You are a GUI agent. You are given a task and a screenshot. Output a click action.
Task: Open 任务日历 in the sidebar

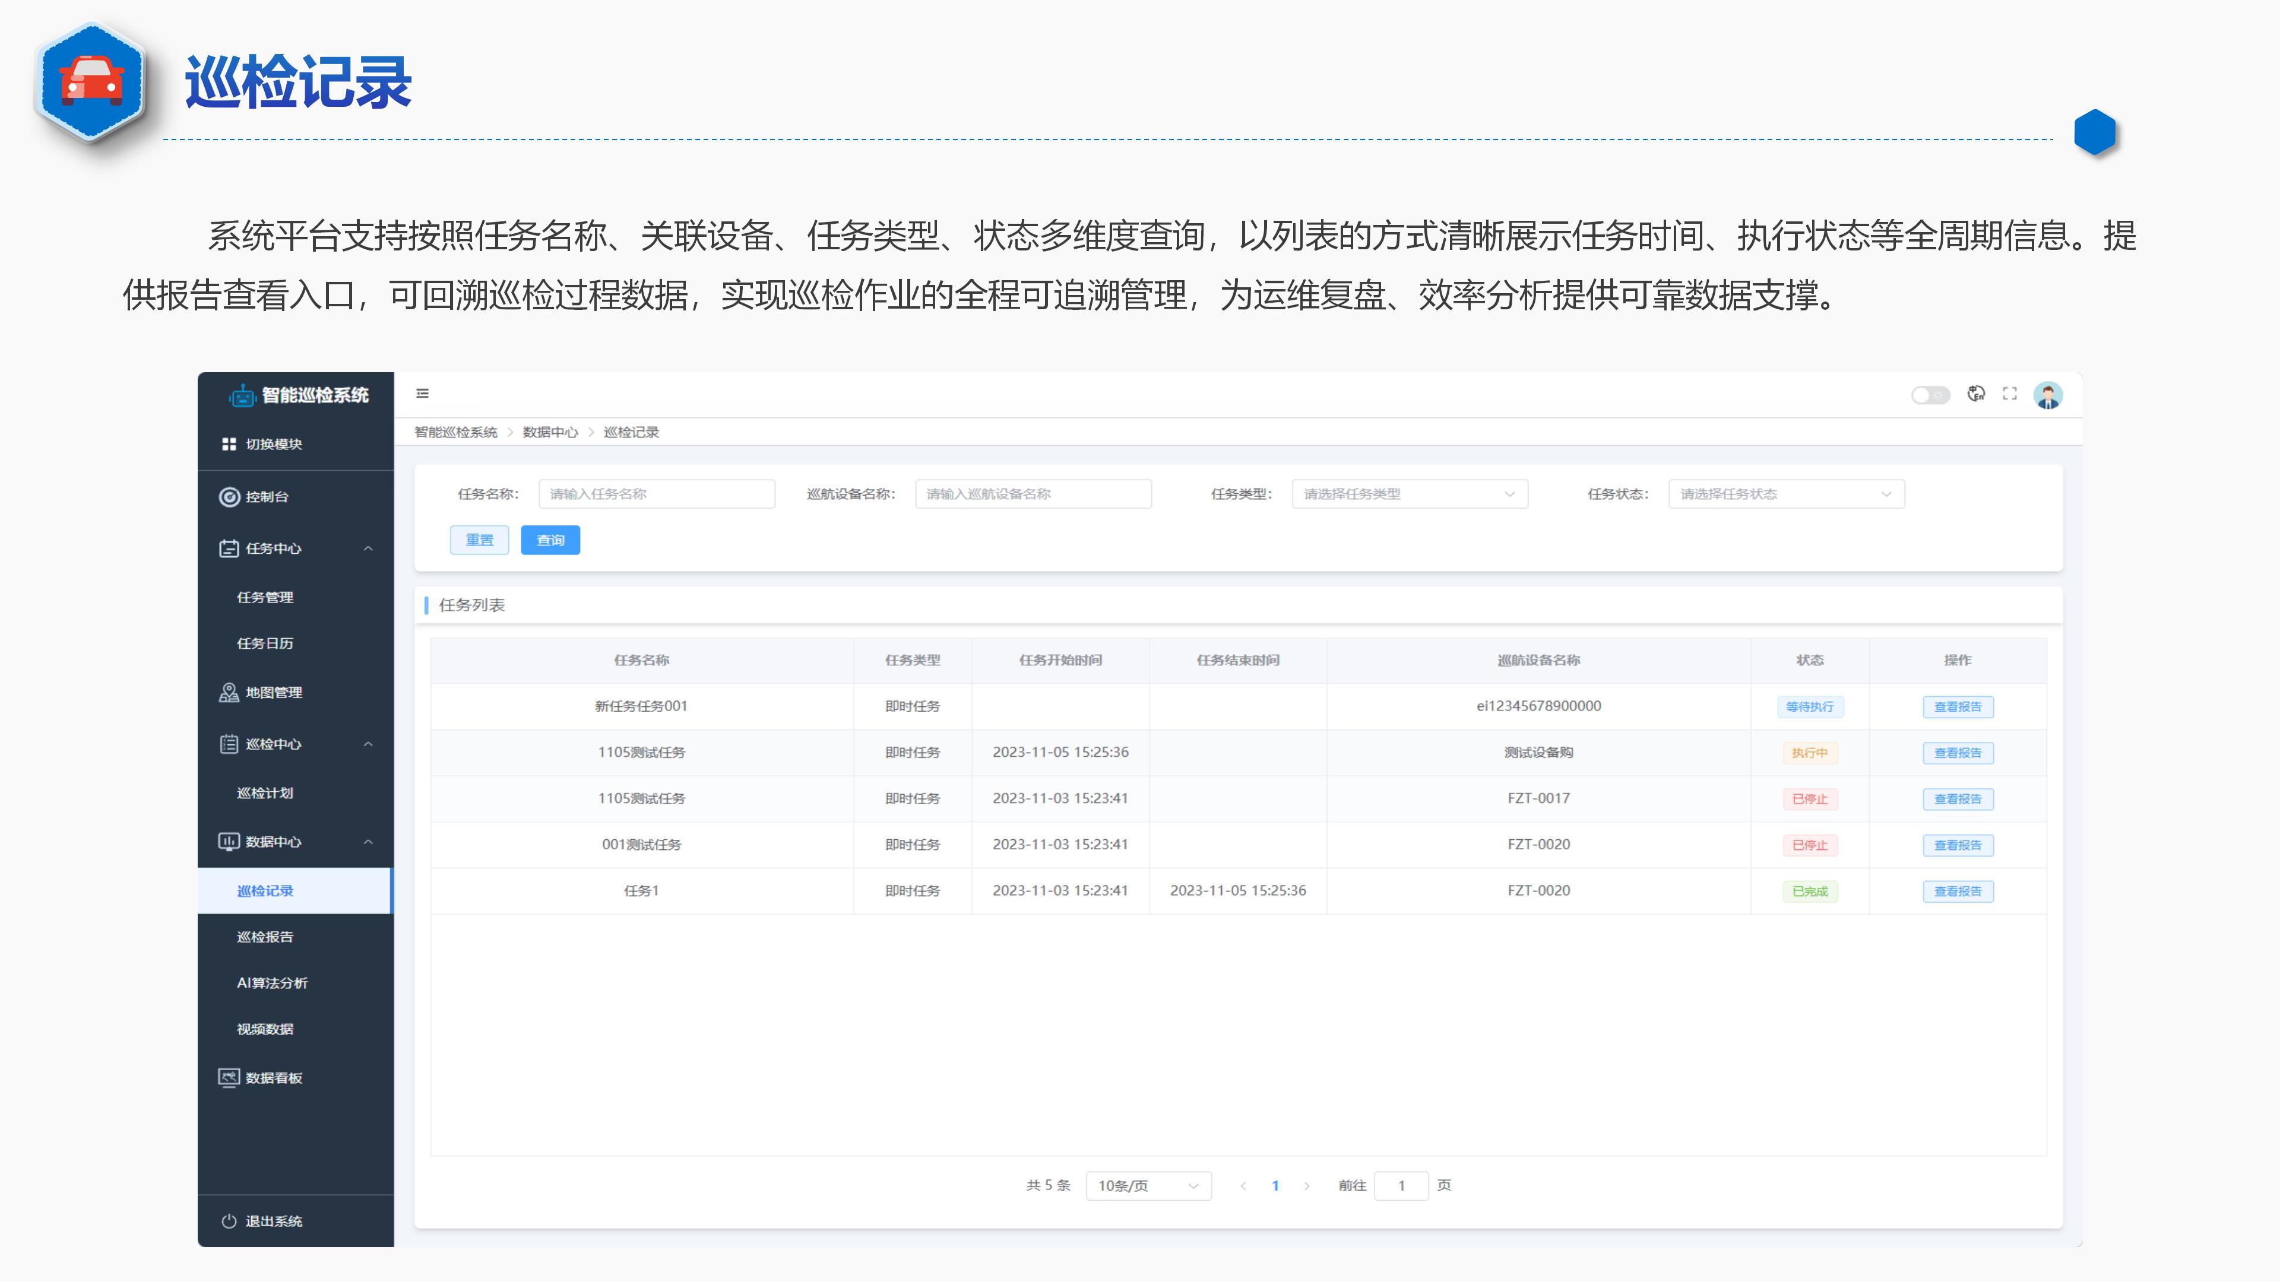pos(265,643)
